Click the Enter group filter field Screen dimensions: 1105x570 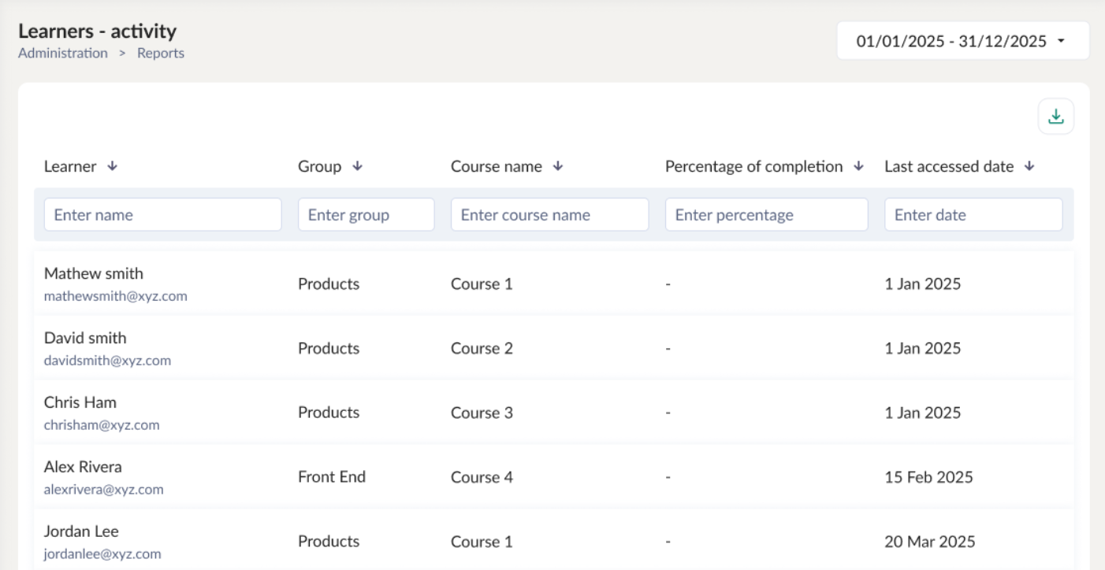click(366, 214)
